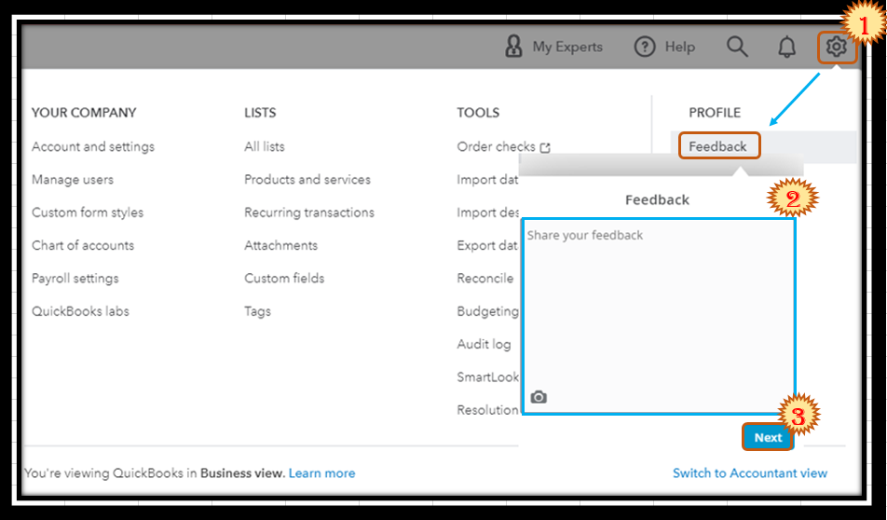887x520 pixels.
Task: Open QuickBooks labs
Action: 80,311
